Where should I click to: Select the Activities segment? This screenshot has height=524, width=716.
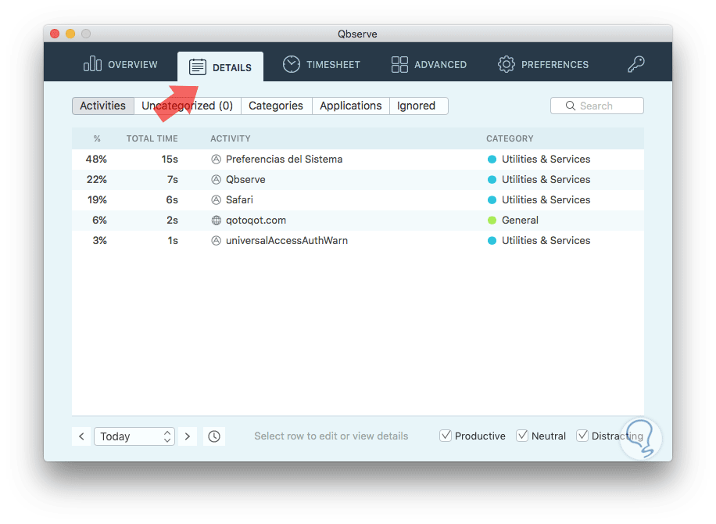click(102, 106)
